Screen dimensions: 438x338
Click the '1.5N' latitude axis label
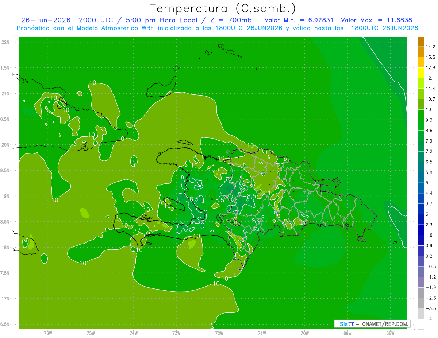click(5, 68)
